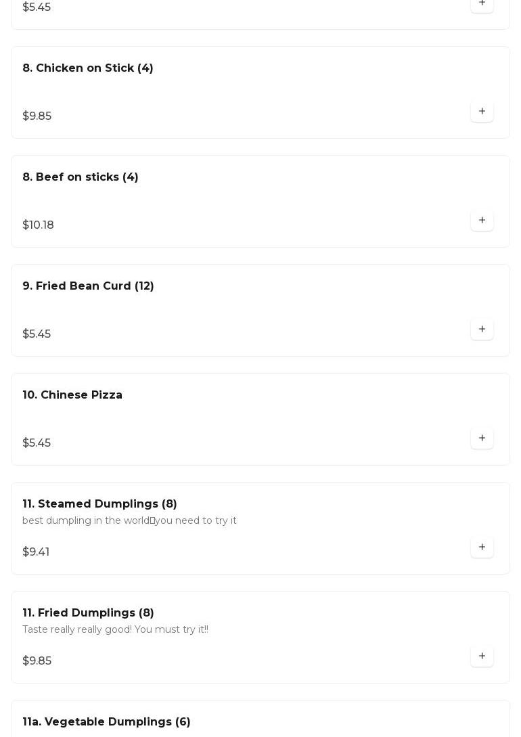Viewport: 521px width, 737px height.
Task: Click the $9.85 Chicken on Stick price
Action: [x=37, y=116]
